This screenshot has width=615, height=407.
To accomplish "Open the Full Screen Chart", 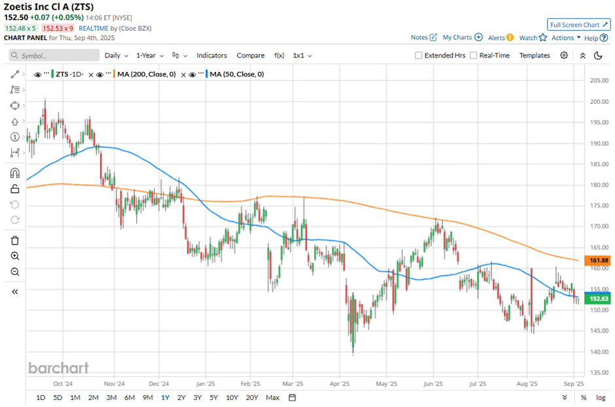I will point(579,25).
